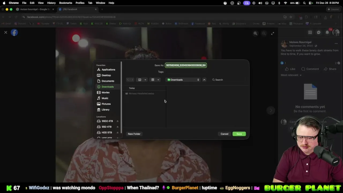Open the Facebook account profile picture
The width and height of the screenshot is (343, 193).
(336, 32)
